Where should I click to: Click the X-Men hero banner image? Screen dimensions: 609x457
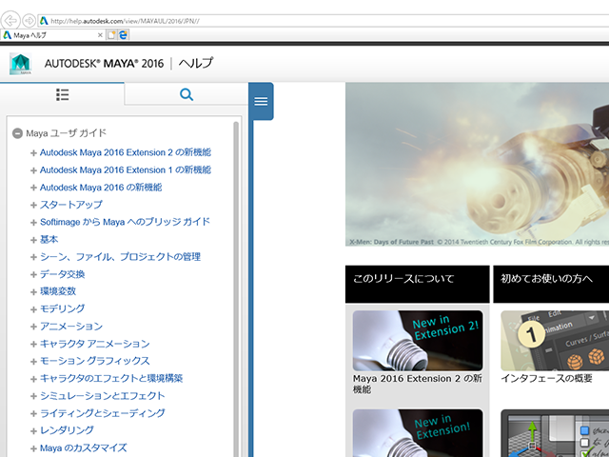[x=477, y=165]
